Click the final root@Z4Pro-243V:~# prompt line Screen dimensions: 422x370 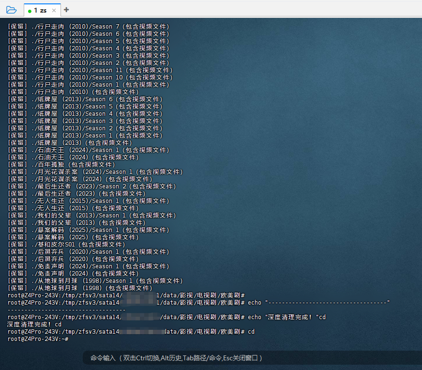38,339
